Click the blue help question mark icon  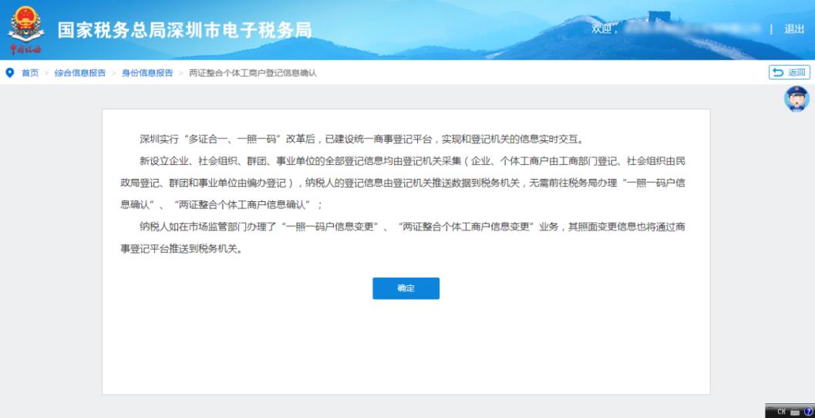808,412
